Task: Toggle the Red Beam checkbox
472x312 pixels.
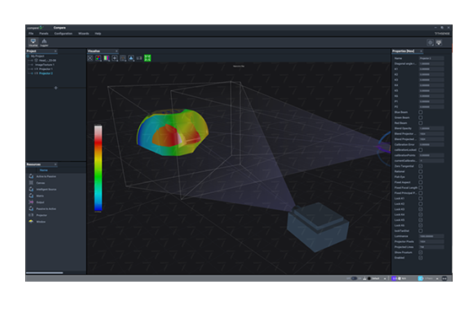Action: [x=421, y=123]
